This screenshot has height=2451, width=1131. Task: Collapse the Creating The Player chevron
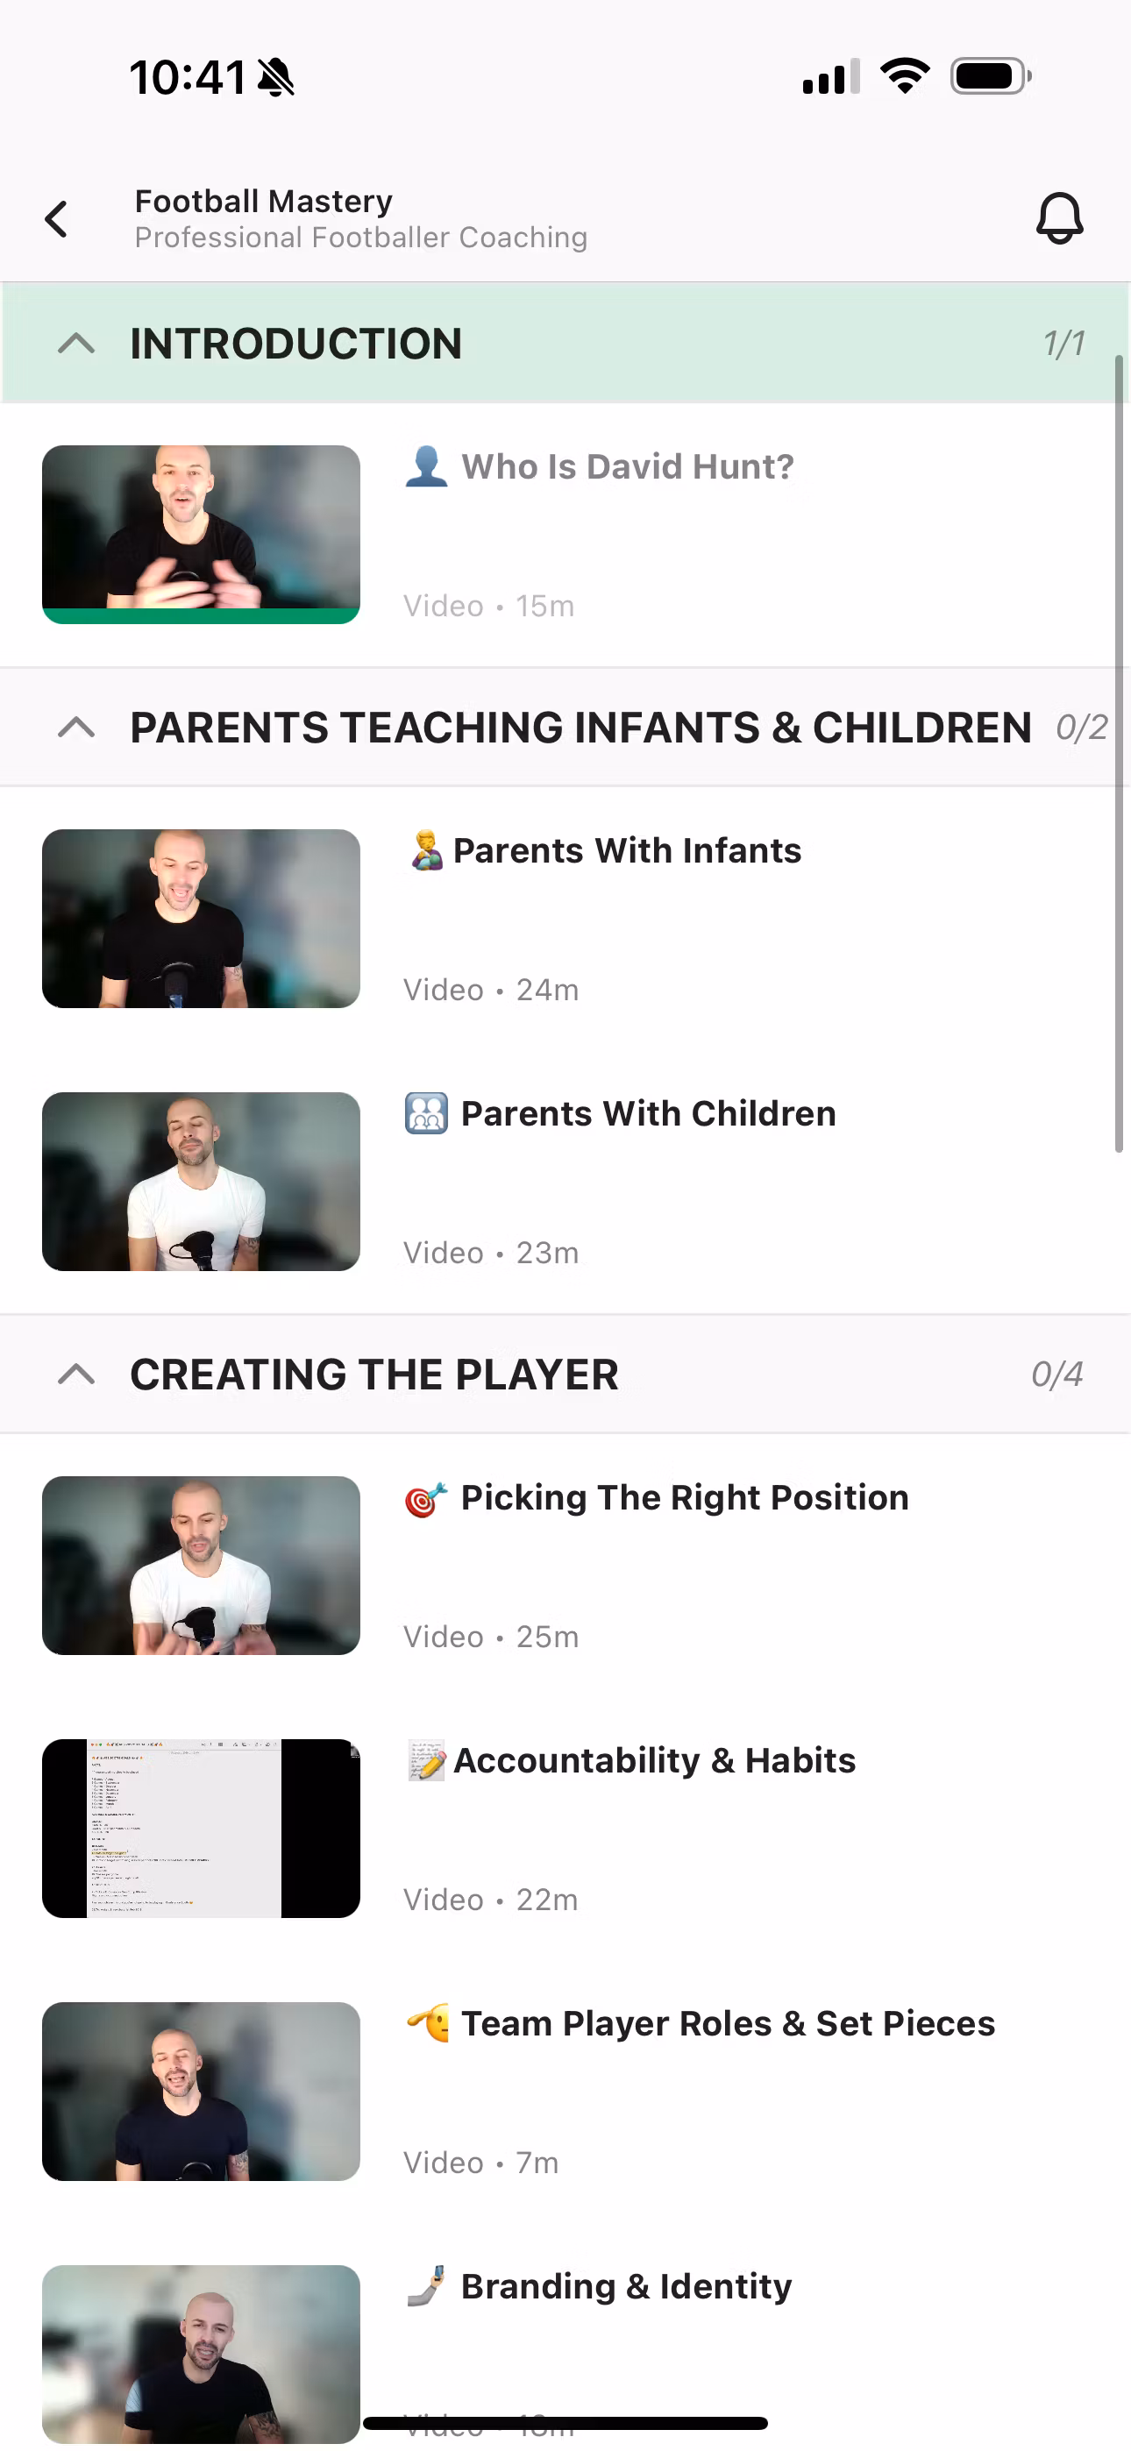[76, 1375]
